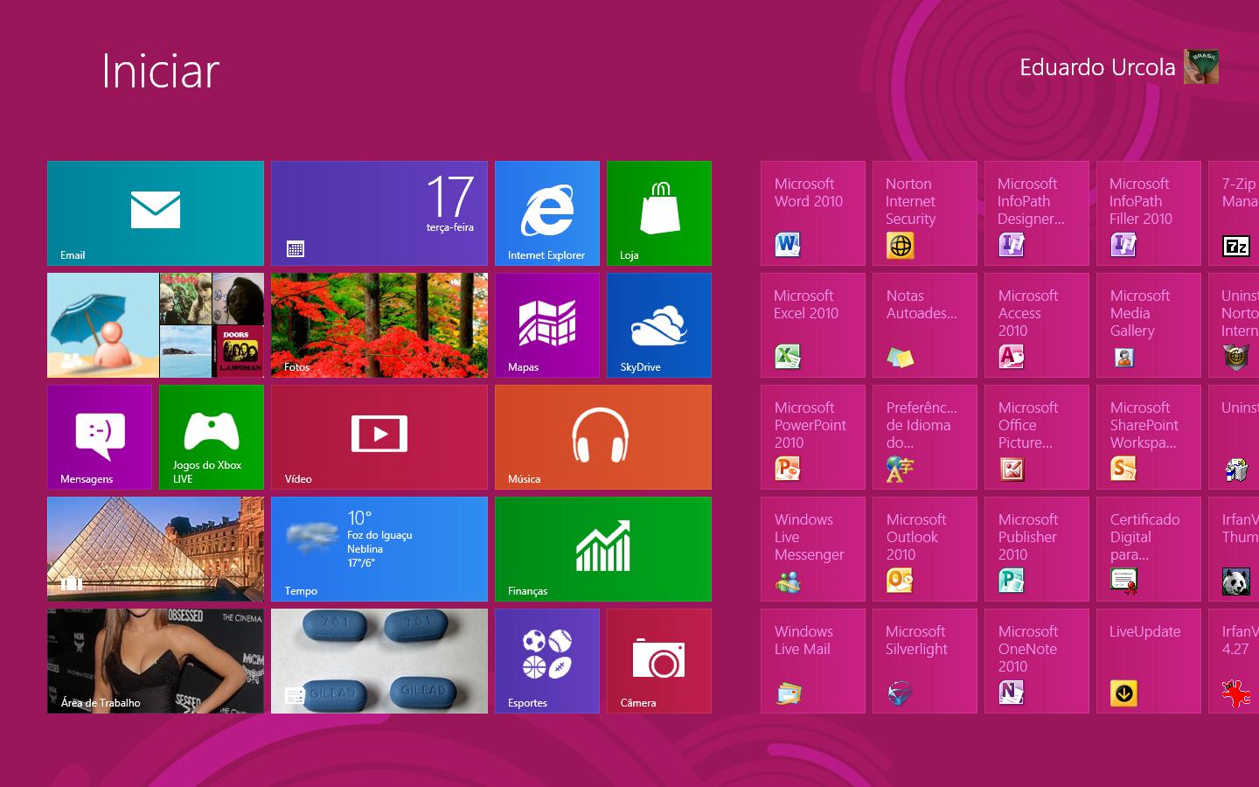The height and width of the screenshot is (787, 1259).
Task: Open the Mapas tile
Action: [x=546, y=324]
